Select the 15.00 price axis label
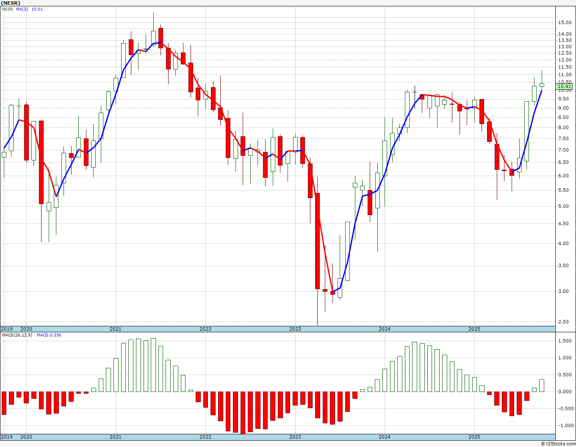576x447 pixels. point(564,22)
